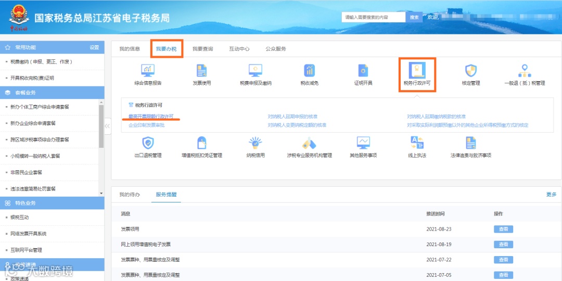This screenshot has width=562, height=281.
Task: Click the 套餐业务 header icon
Action: click(x=7, y=93)
